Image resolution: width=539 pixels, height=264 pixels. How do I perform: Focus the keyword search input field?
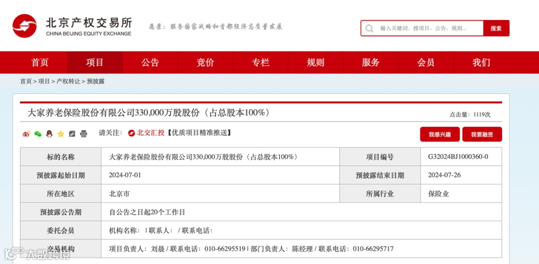(422, 28)
